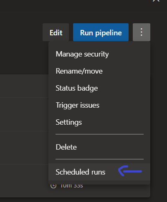
Task: Close the panel with the top X
Action: 156,1
